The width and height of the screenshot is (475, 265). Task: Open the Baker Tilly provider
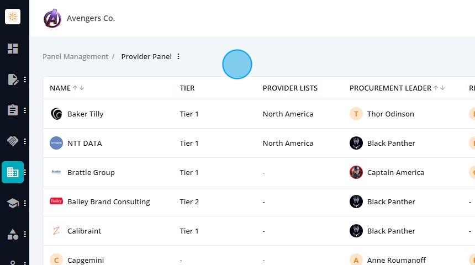(86, 114)
